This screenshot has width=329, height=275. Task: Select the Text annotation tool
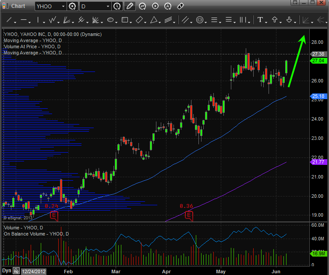[260, 20]
